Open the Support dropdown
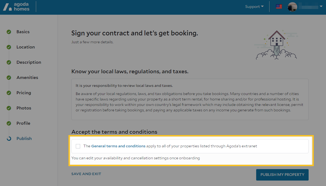 (x=254, y=6)
